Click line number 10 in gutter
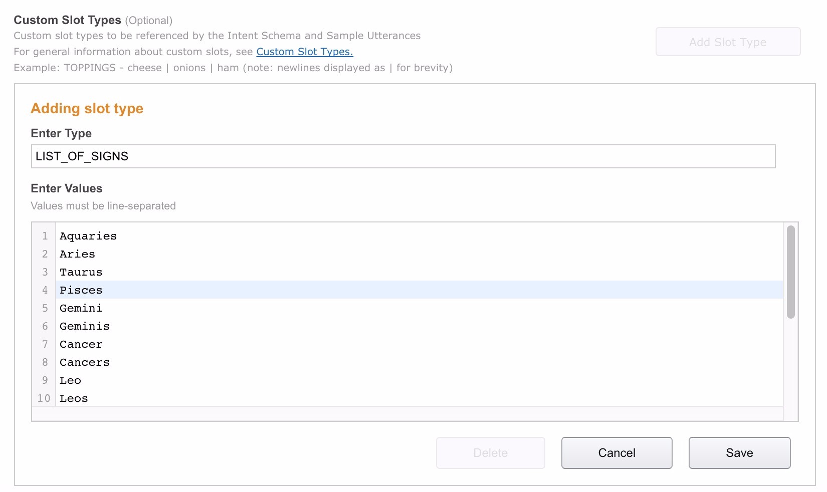 click(x=44, y=398)
